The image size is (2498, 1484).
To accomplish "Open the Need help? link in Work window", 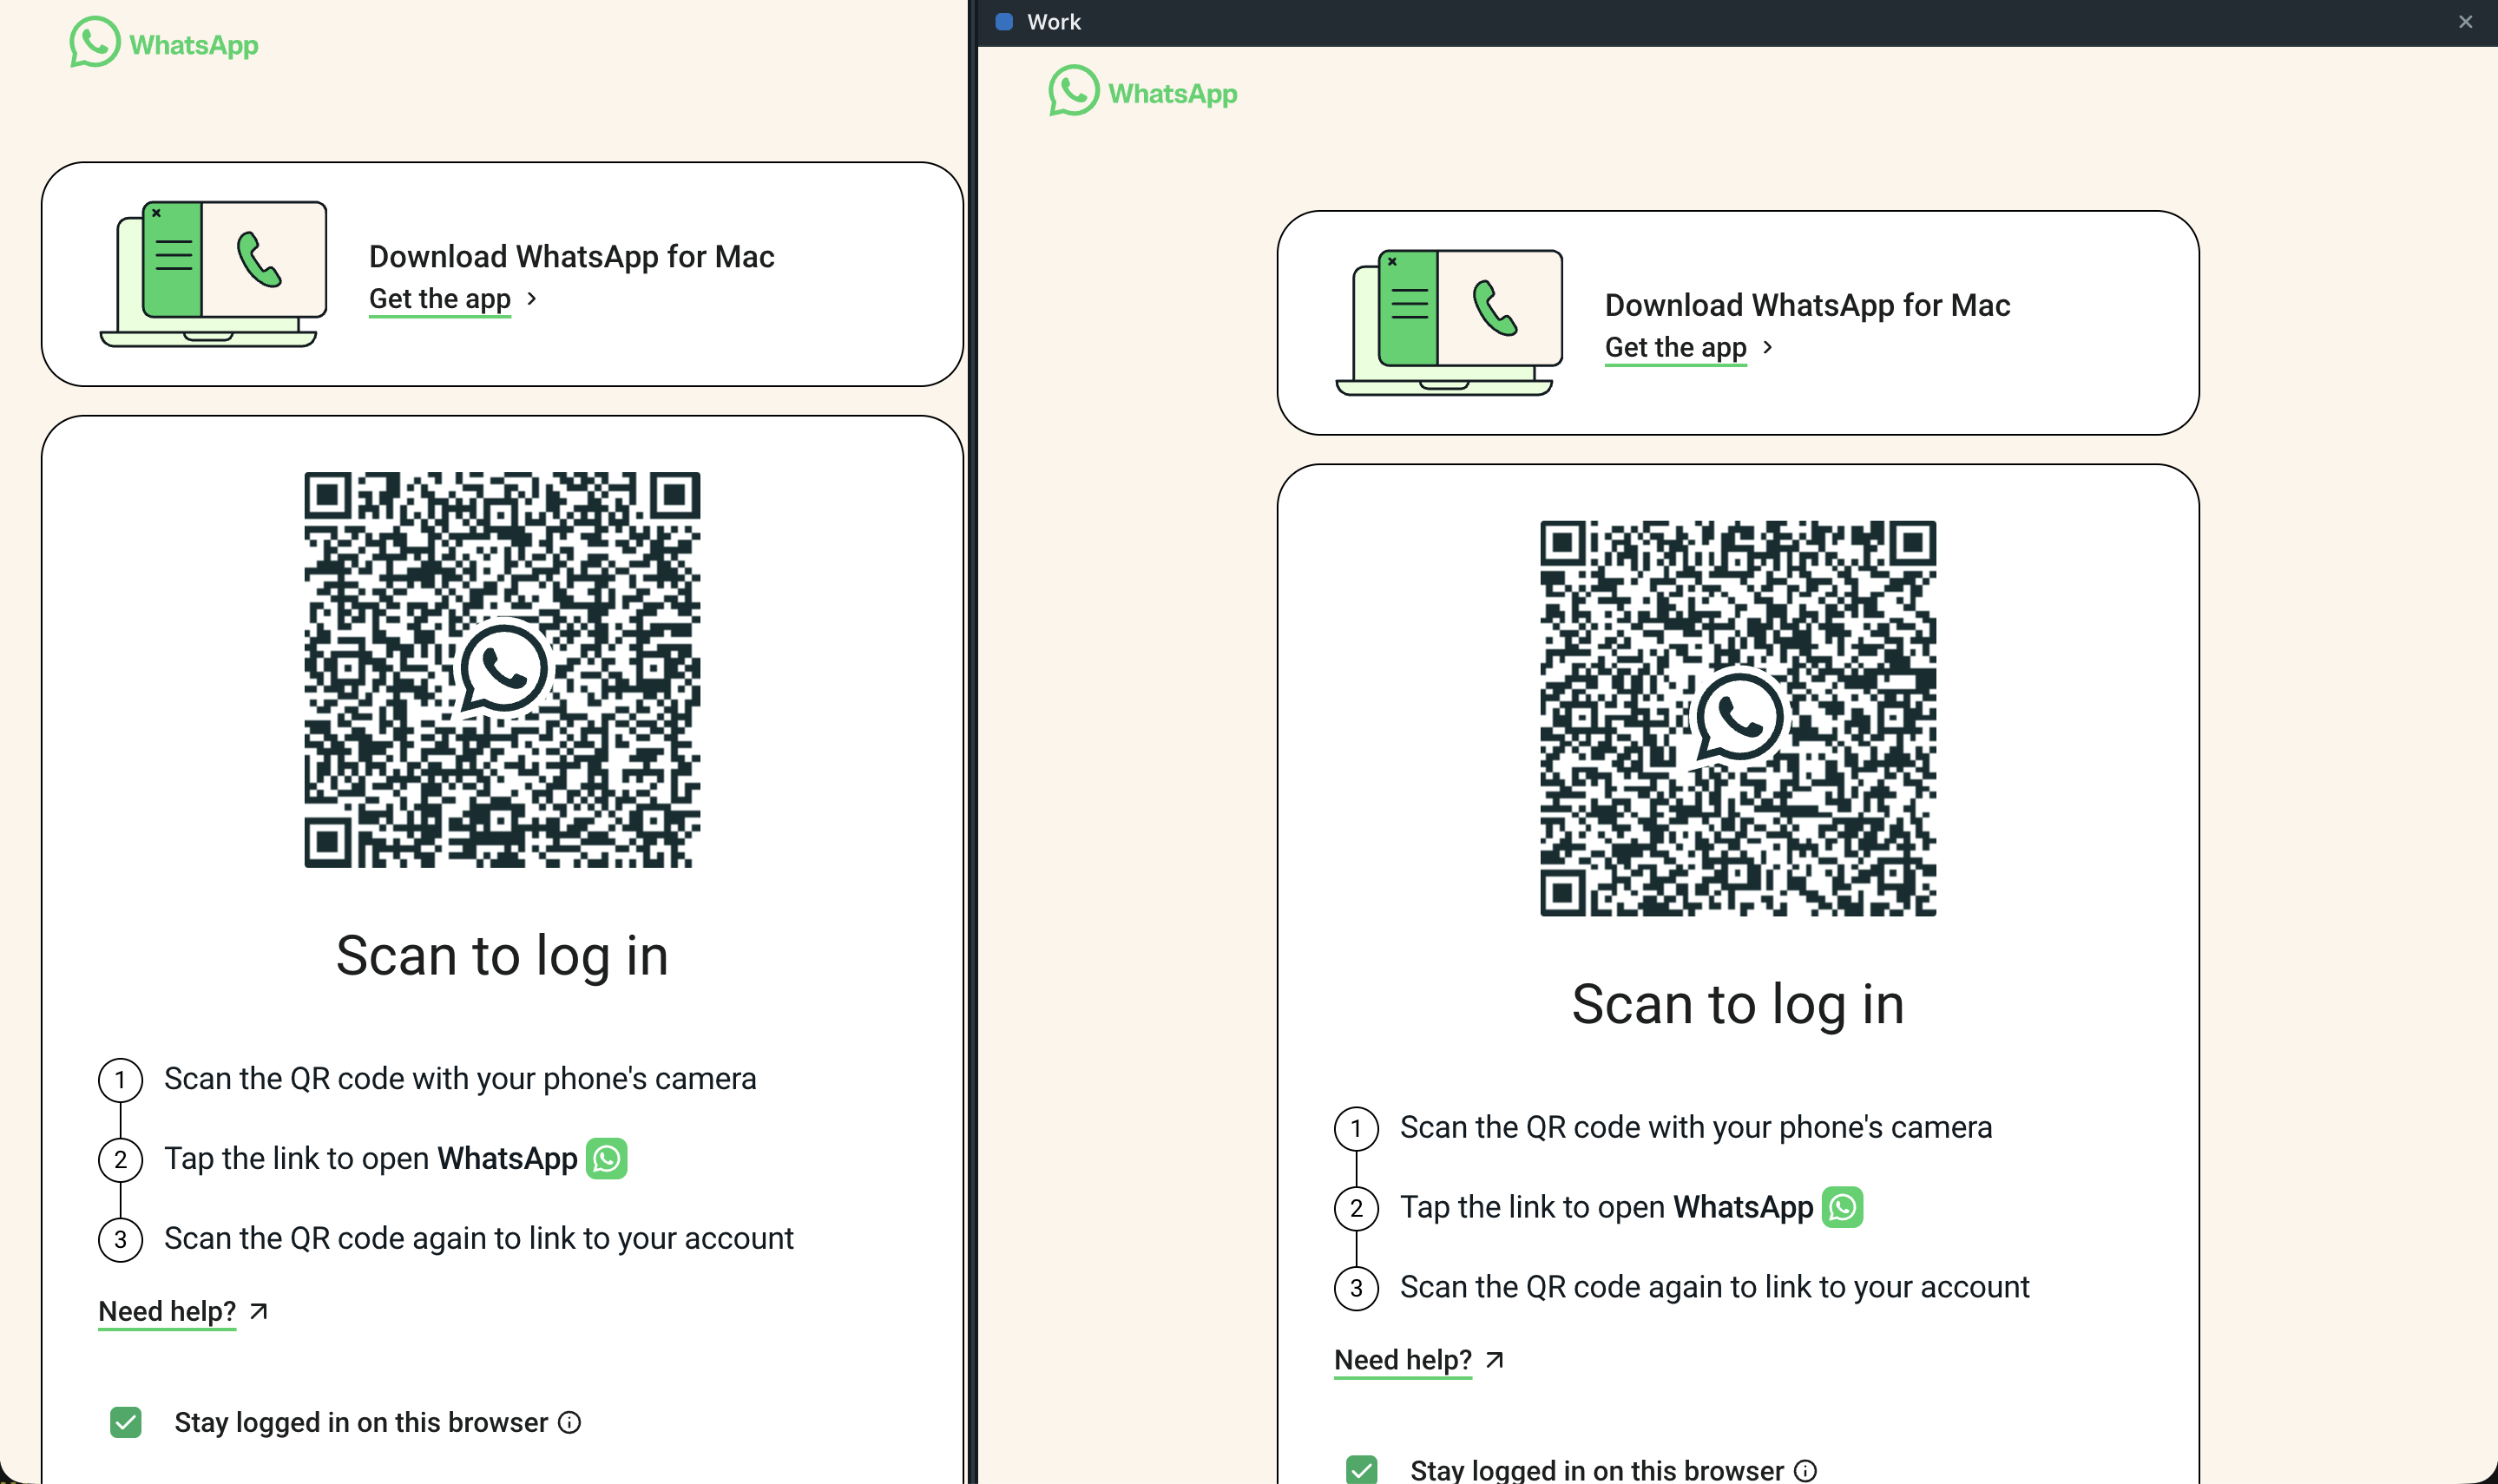I will pos(1403,1361).
